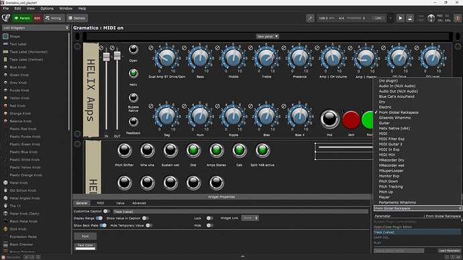
Task: Toggle the Pitch Shifter LED button
Action: pos(124,150)
